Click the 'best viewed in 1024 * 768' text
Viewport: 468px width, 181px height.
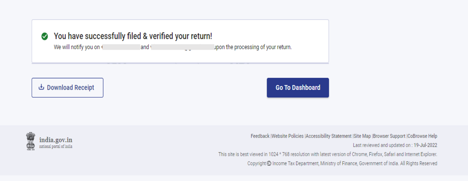327,154
